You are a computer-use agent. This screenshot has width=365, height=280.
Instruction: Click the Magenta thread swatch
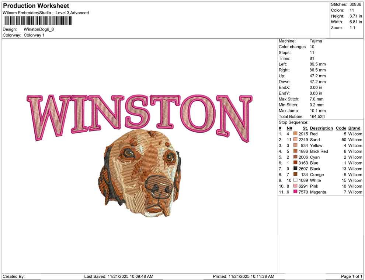coord(295,192)
